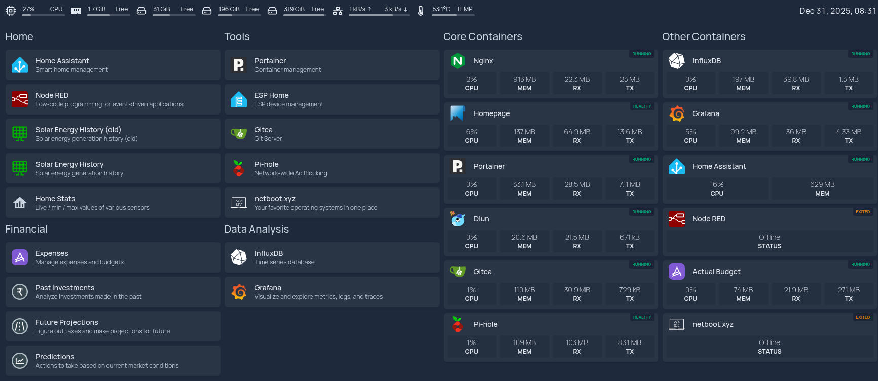Image resolution: width=878 pixels, height=381 pixels.
Task: Open the Future Projections link
Action: tap(67, 322)
